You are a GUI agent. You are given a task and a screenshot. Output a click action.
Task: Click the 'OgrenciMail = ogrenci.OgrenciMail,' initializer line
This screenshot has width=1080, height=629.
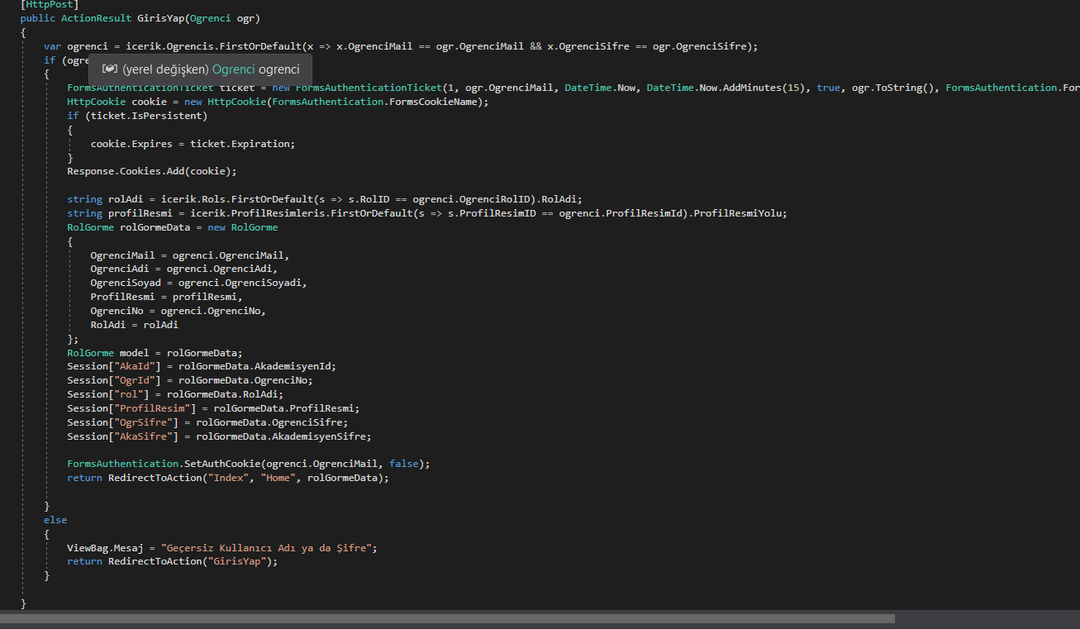190,255
